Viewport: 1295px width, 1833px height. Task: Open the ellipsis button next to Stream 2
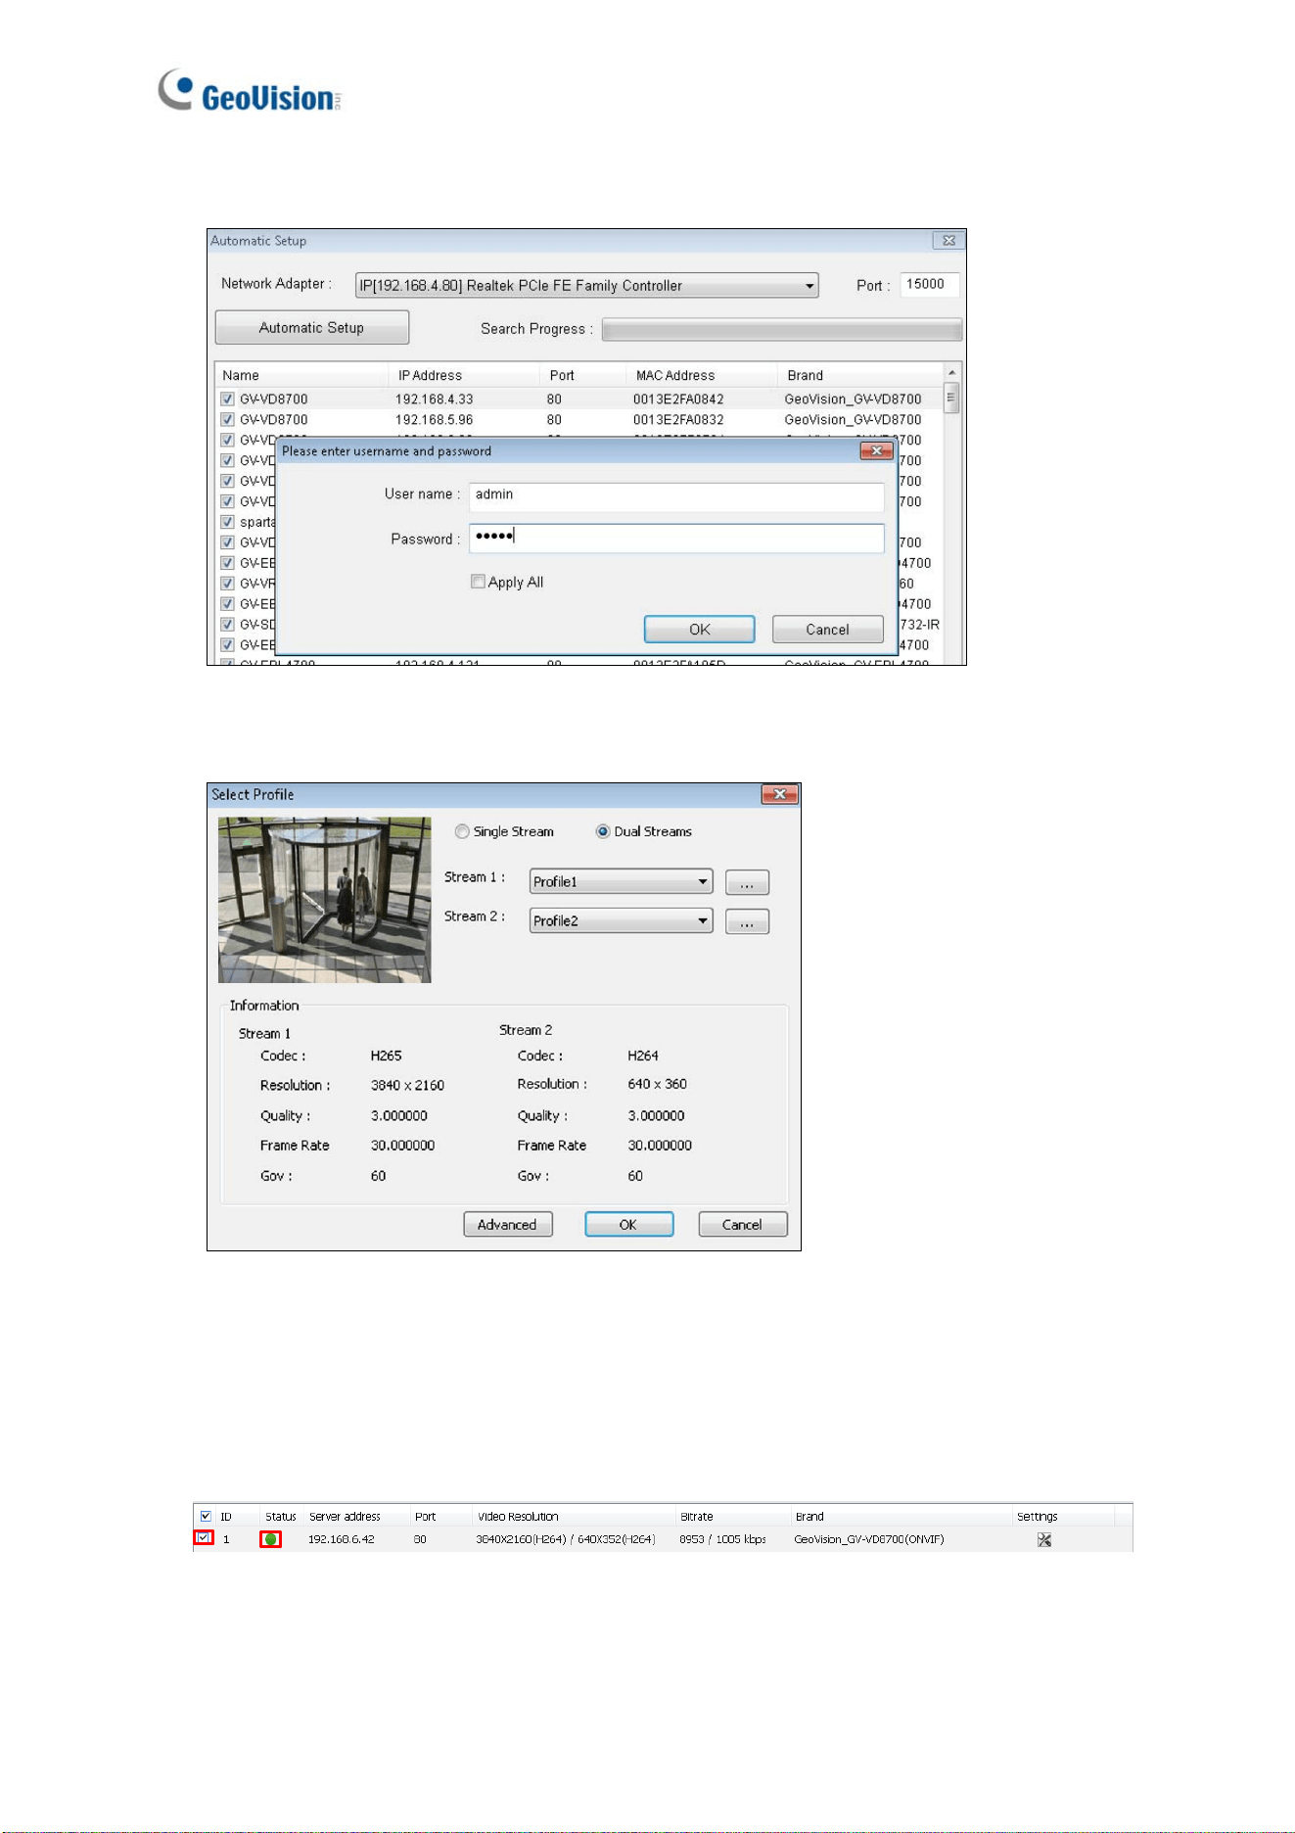tap(747, 921)
